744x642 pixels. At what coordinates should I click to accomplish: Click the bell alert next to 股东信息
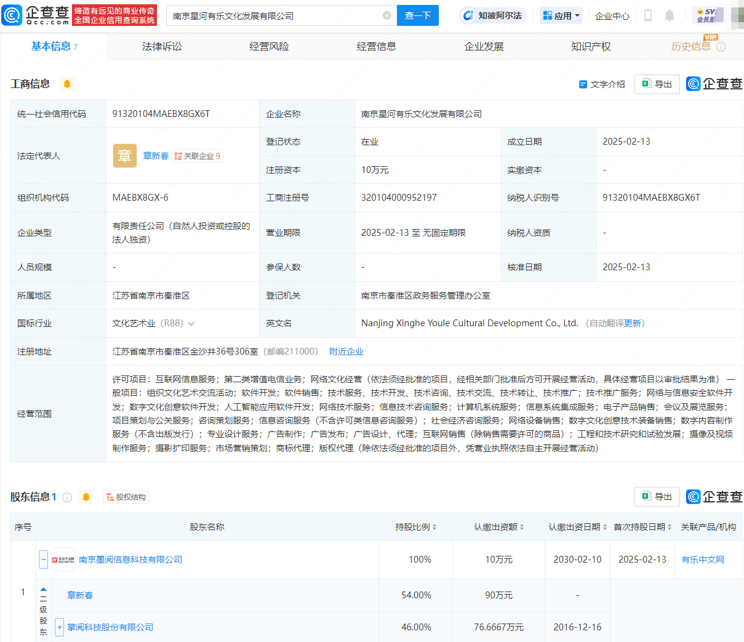coord(86,497)
